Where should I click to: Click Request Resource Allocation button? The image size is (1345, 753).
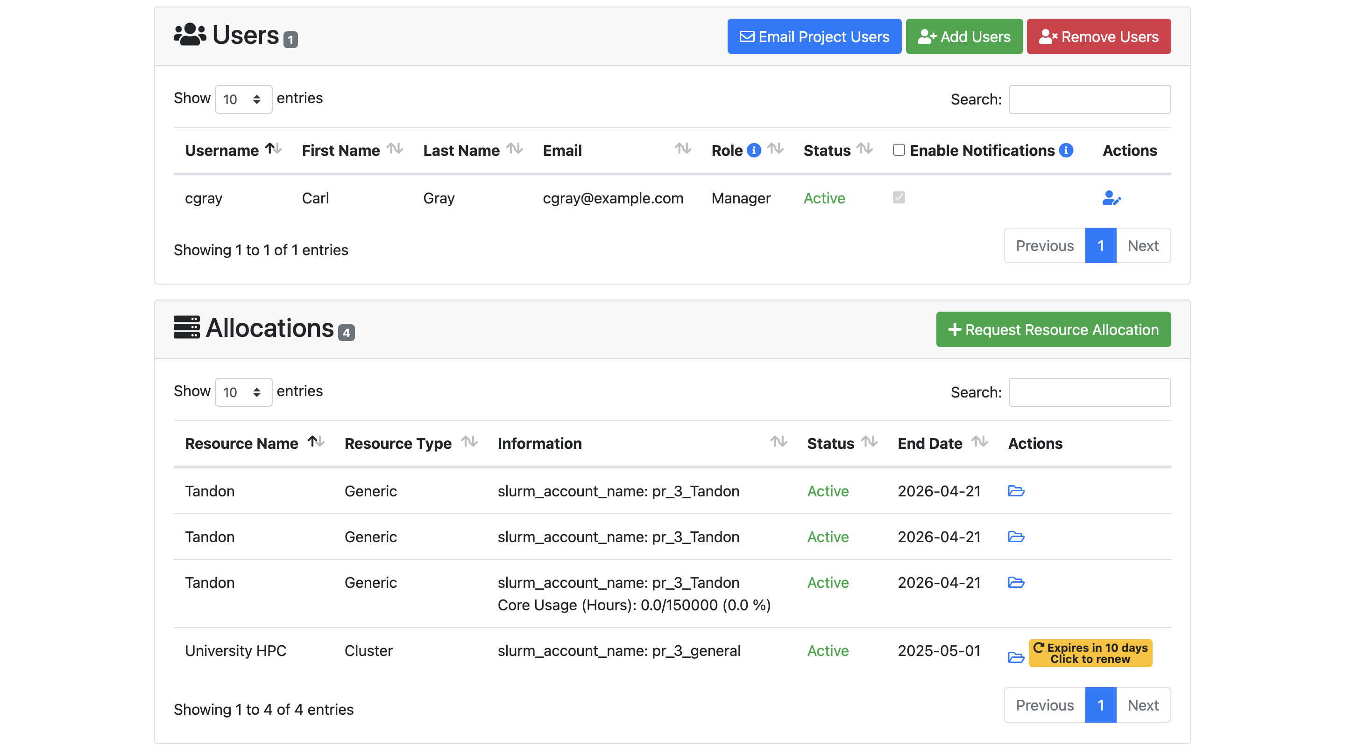pos(1053,329)
